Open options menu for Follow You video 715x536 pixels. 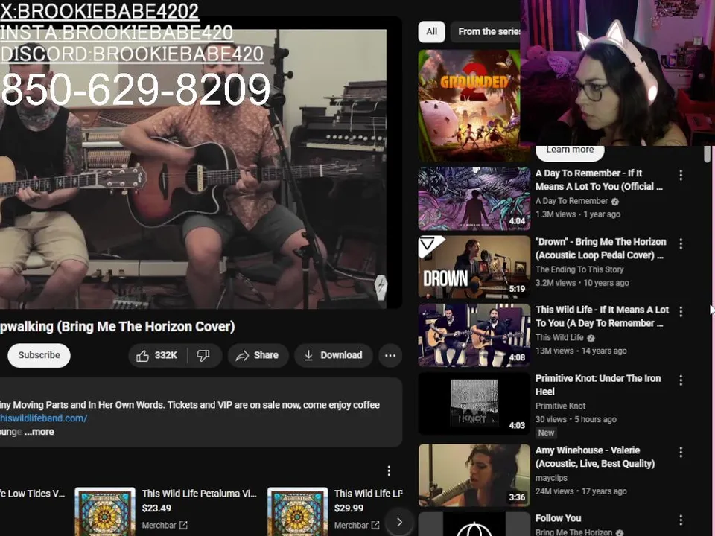[681, 520]
